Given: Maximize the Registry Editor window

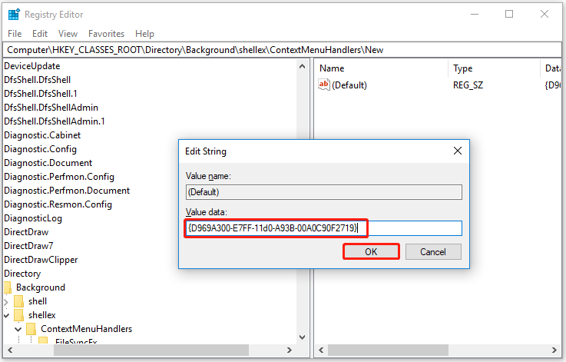Looking at the screenshot, I should [x=509, y=14].
